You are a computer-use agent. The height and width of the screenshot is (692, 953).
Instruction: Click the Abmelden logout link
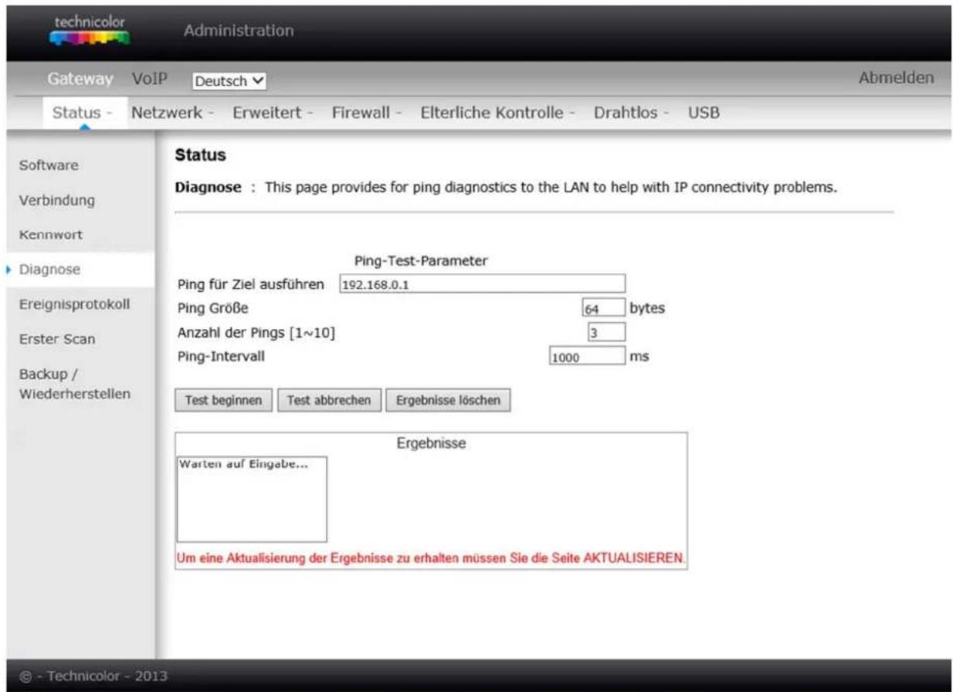tap(896, 79)
